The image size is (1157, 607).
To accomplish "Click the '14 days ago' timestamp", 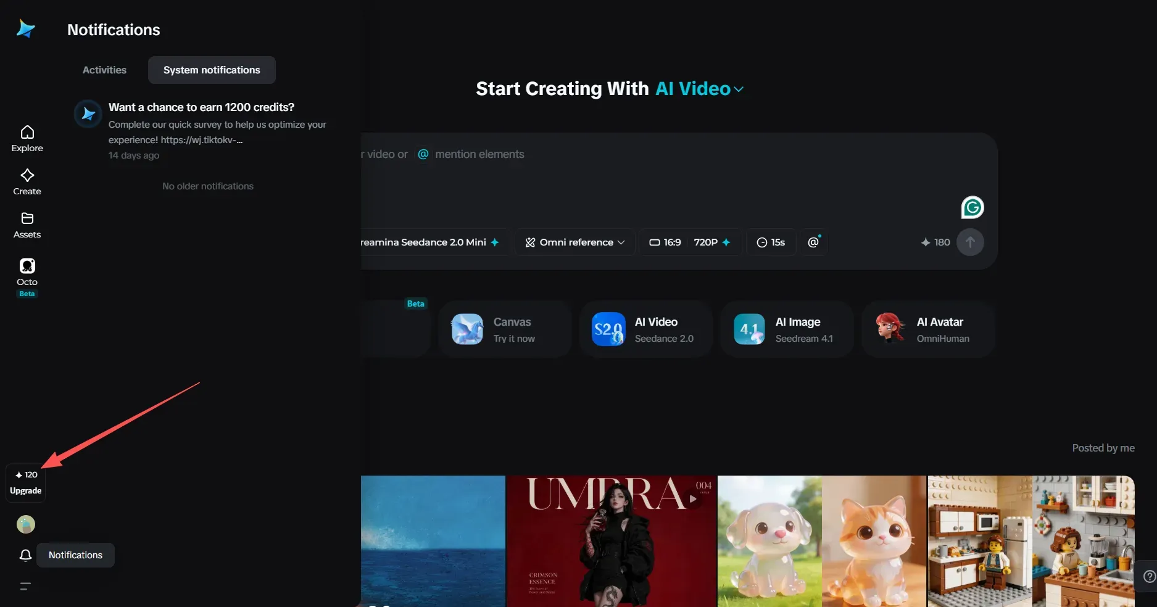I will pos(134,155).
